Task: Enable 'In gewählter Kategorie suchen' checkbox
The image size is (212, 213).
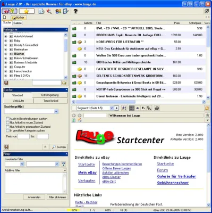Action: click(7, 130)
